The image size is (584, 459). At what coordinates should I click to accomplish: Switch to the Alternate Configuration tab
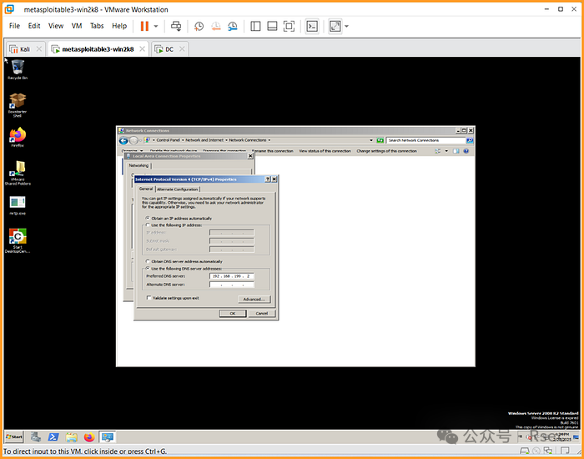click(x=178, y=189)
